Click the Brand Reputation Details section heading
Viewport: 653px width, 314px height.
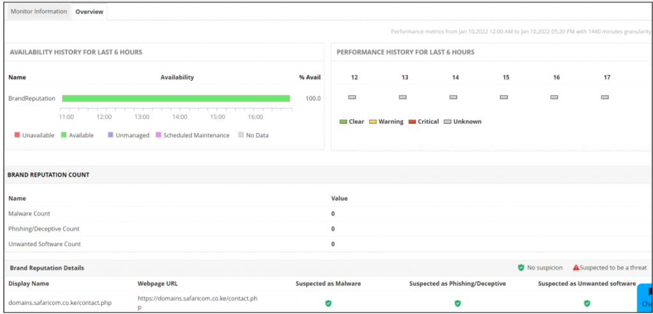point(47,268)
